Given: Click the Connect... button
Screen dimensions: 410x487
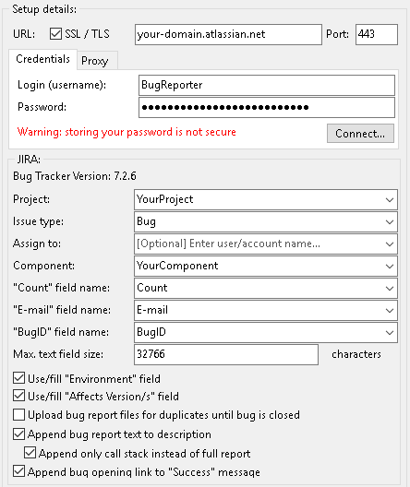Looking at the screenshot, I should pyautogui.click(x=360, y=134).
